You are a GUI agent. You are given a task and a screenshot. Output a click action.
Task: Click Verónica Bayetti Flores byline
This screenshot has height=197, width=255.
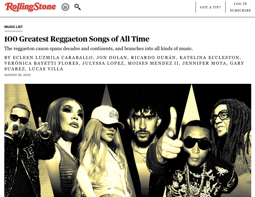coord(42,63)
